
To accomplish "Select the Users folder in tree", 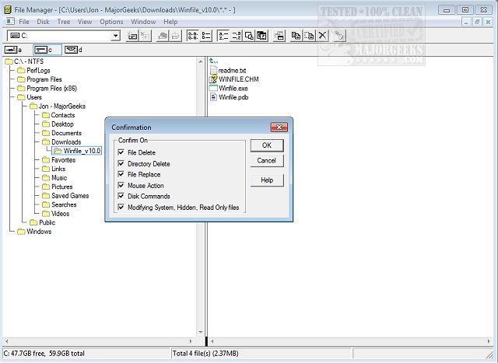I will [30, 97].
